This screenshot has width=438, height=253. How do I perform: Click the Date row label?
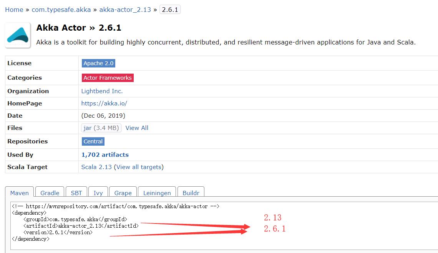(15, 116)
